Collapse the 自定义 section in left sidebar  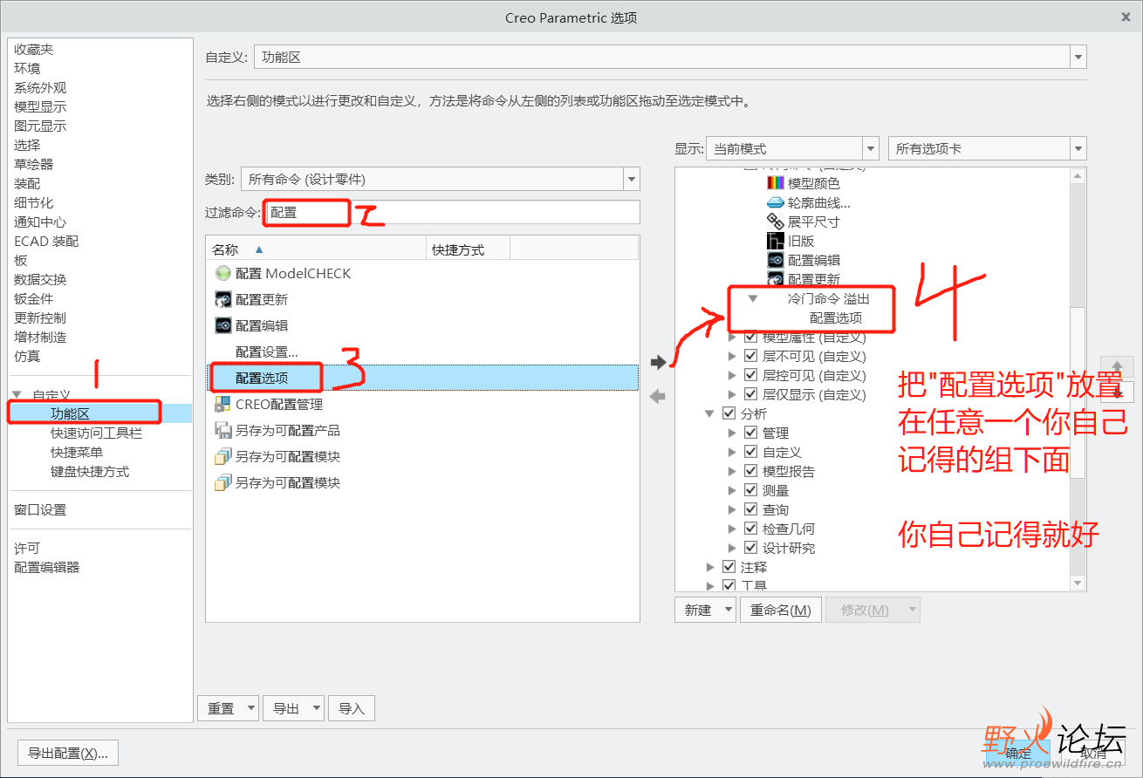(x=17, y=394)
